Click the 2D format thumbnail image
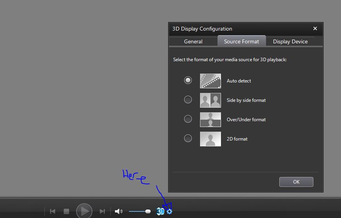The height and width of the screenshot is (218, 341). pyautogui.click(x=210, y=139)
